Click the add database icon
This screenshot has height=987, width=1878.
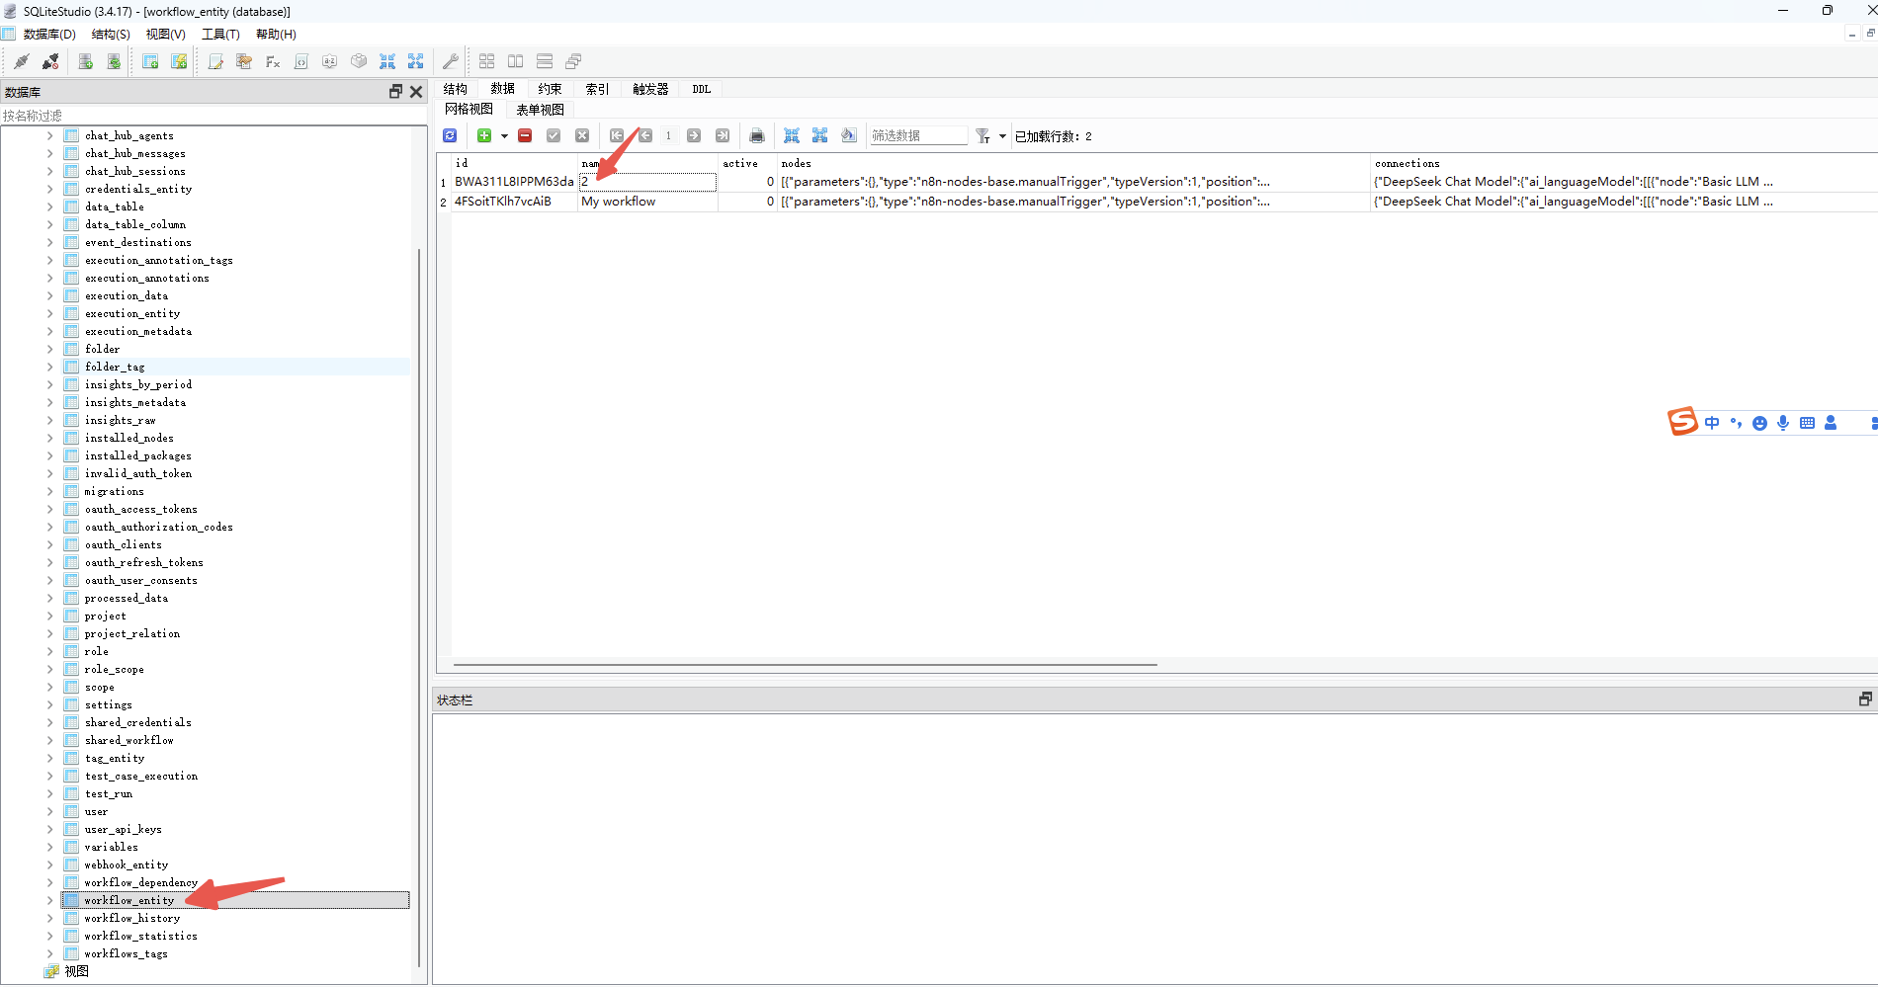click(x=86, y=61)
